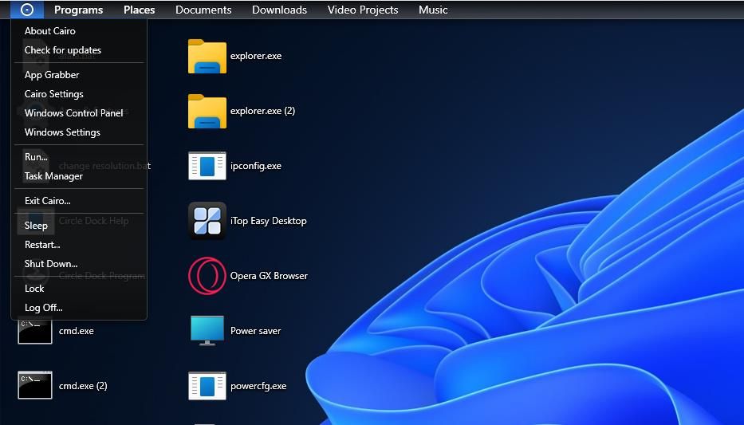The height and width of the screenshot is (425, 744).
Task: Open the Programs menu
Action: [78, 10]
